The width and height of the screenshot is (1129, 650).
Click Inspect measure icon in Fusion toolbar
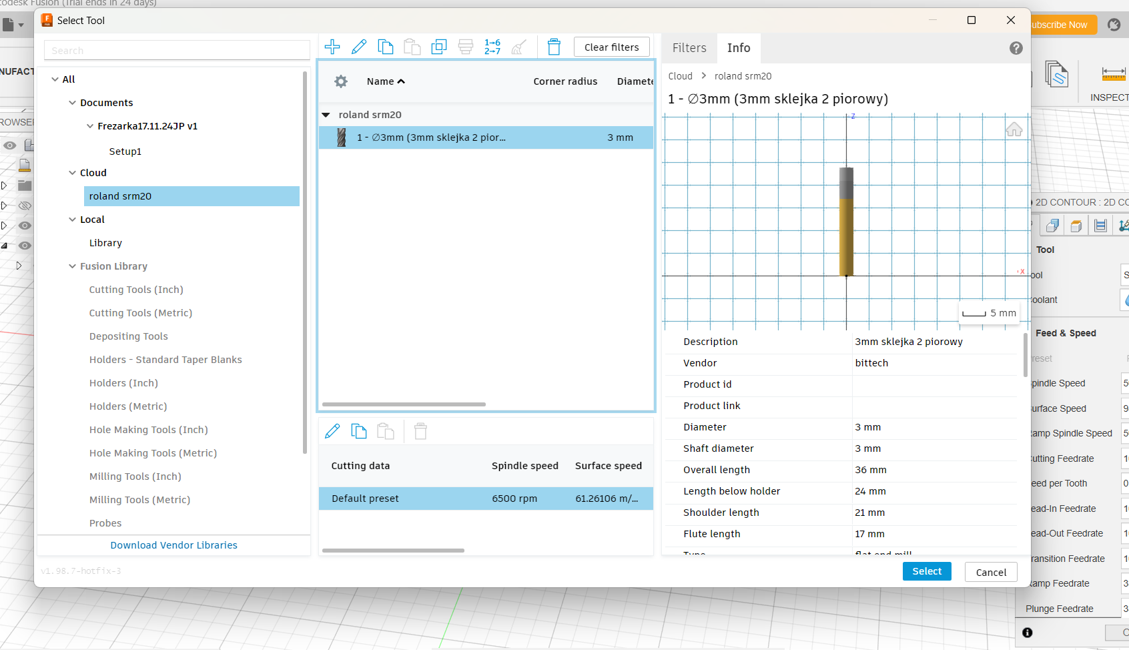(x=1113, y=73)
